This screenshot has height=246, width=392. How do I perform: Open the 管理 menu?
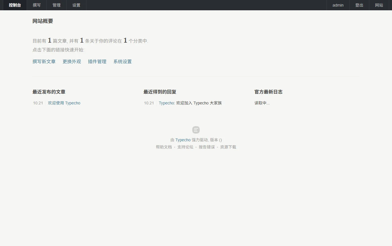tap(57, 5)
